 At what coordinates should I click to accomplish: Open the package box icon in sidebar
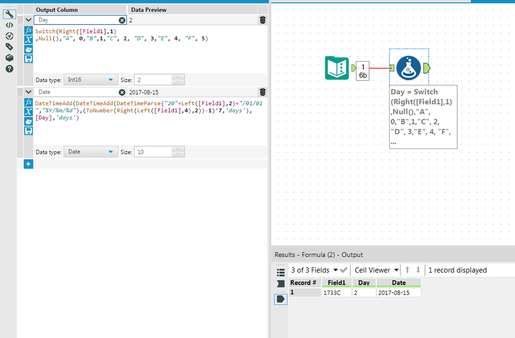[9, 58]
